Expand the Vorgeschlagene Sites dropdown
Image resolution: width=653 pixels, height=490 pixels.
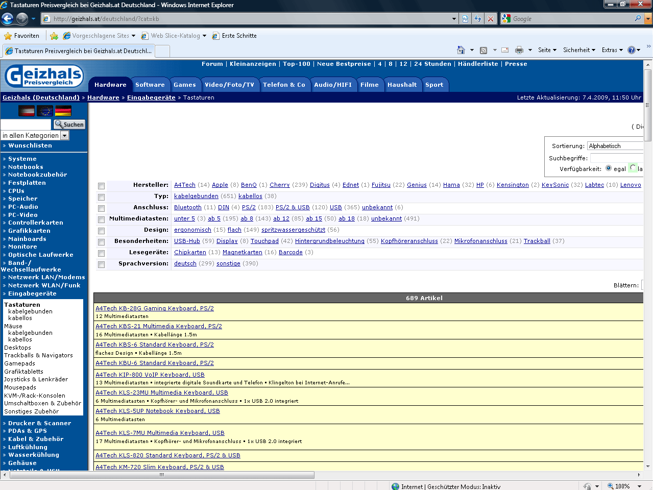133,36
